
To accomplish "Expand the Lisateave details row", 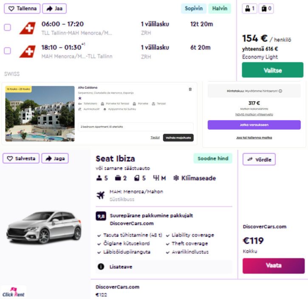I will [164, 267].
